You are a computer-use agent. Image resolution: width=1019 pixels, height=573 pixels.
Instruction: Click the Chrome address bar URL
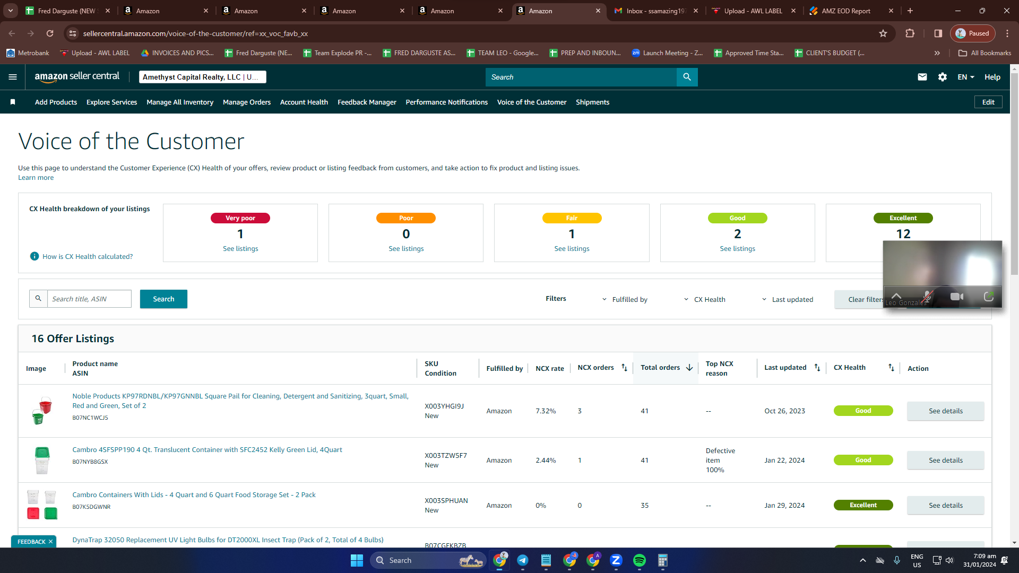point(195,33)
